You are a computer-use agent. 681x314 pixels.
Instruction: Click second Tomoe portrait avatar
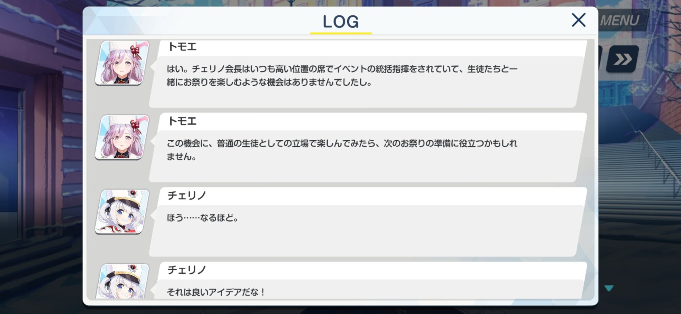pos(122,137)
